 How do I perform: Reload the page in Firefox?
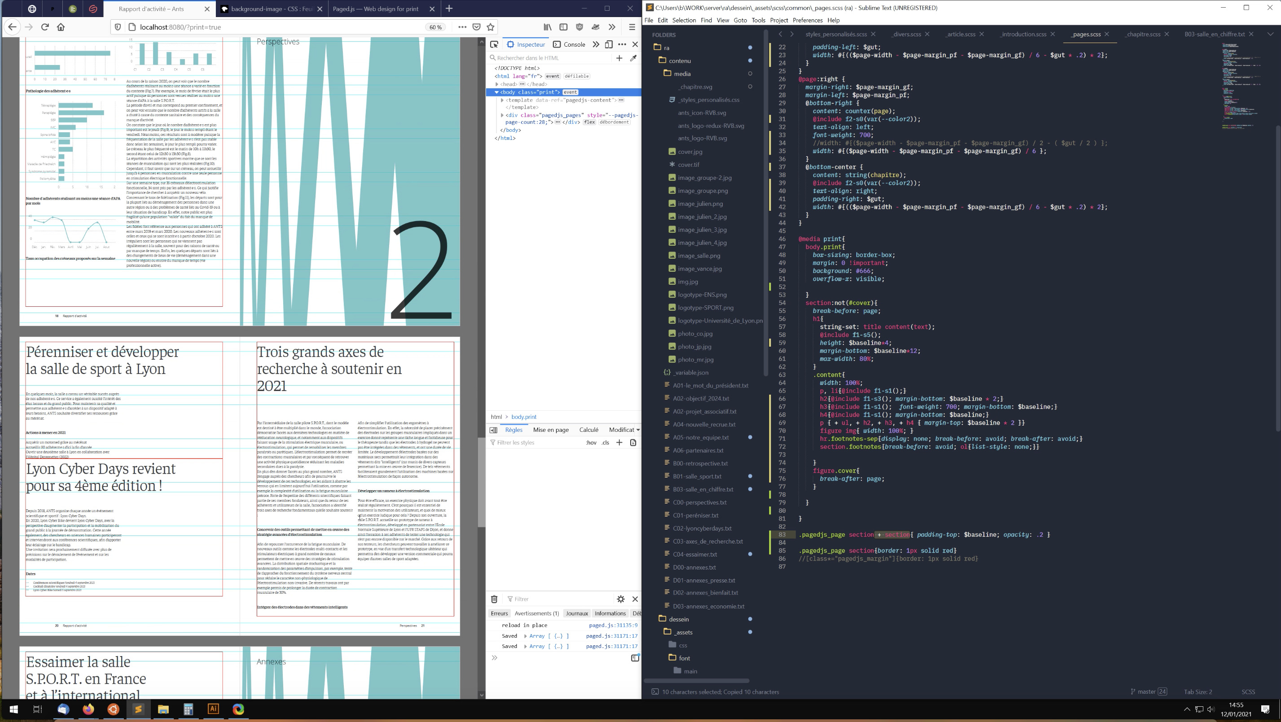pos(45,27)
